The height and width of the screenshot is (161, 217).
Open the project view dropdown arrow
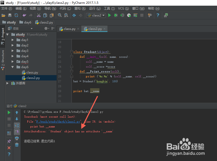(32, 29)
